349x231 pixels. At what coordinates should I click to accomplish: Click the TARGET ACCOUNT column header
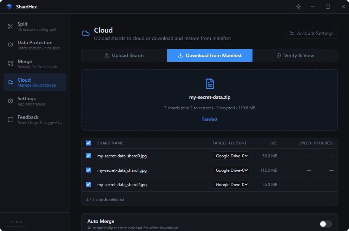click(230, 143)
